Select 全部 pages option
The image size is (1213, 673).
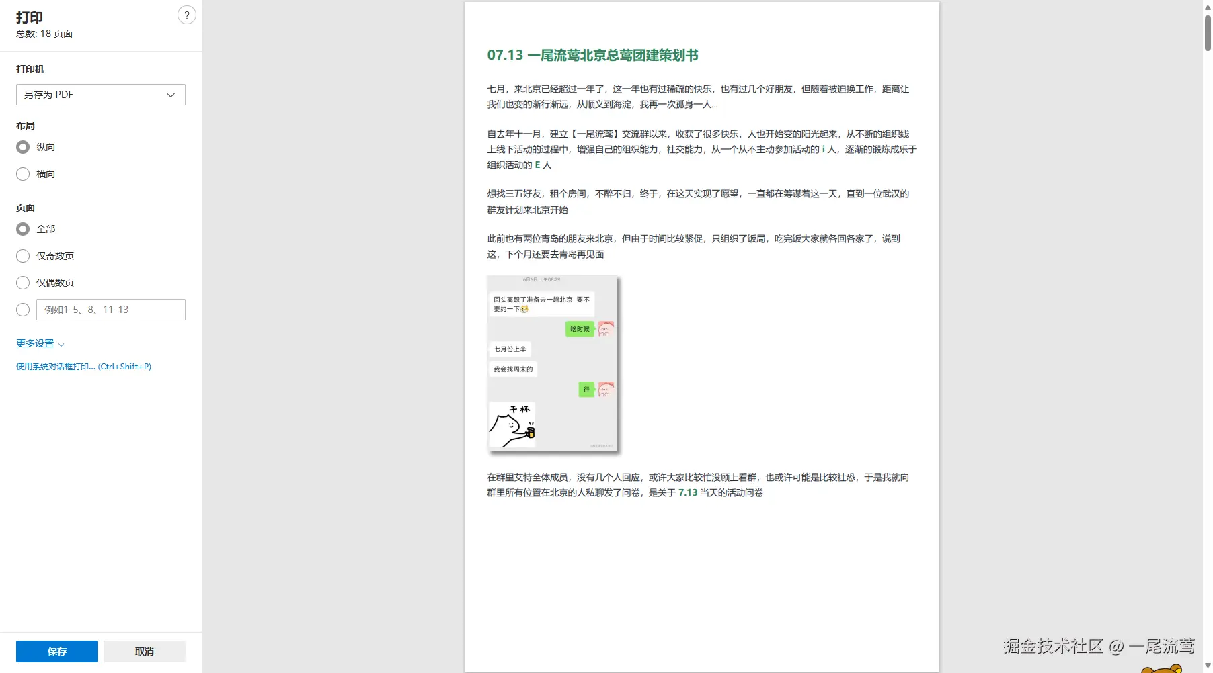click(x=23, y=229)
